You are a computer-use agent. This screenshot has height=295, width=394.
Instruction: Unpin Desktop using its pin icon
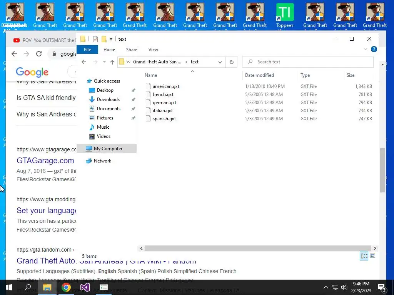(x=134, y=90)
